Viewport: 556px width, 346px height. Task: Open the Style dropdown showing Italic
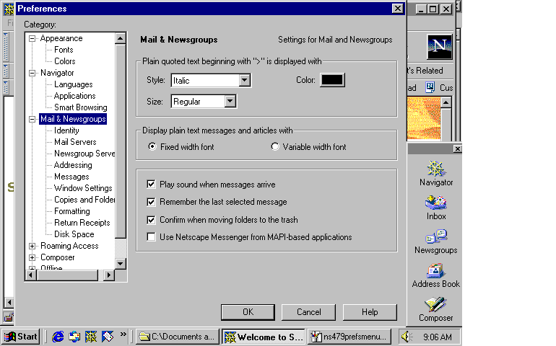click(x=244, y=81)
